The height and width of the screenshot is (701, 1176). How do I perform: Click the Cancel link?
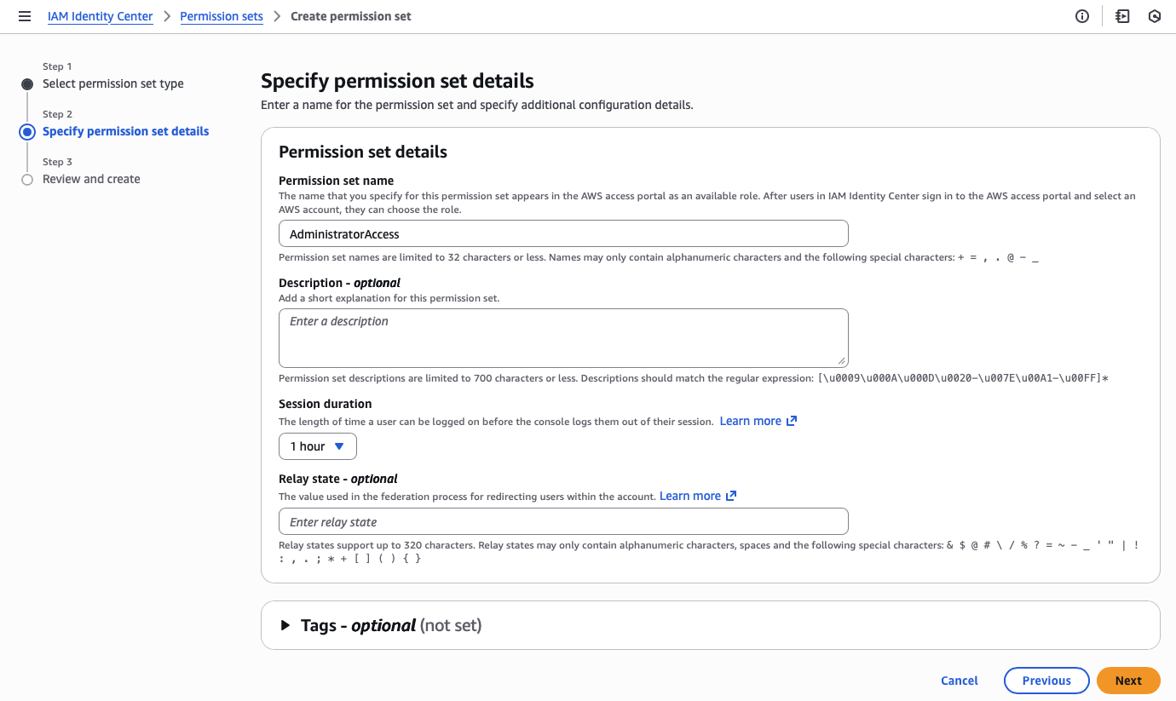coord(959,680)
